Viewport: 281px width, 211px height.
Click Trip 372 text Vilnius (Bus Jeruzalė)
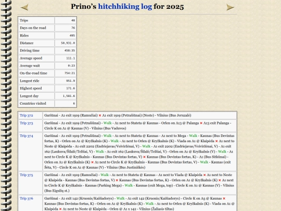pos(174,115)
